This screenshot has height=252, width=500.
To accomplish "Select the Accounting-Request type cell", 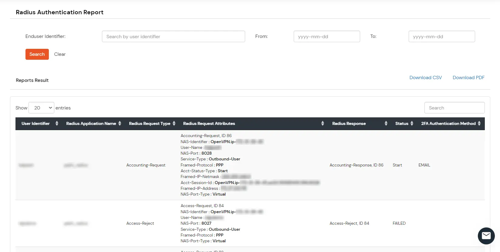I will coord(146,165).
